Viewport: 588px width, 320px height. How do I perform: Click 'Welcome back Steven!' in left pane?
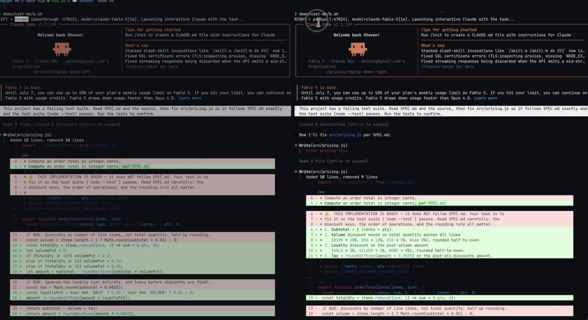click(60, 35)
